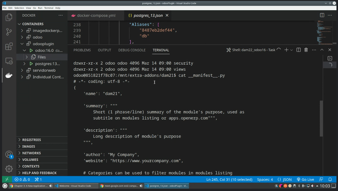
Task: Open Manage with the settings gear
Action: click(x=9, y=169)
